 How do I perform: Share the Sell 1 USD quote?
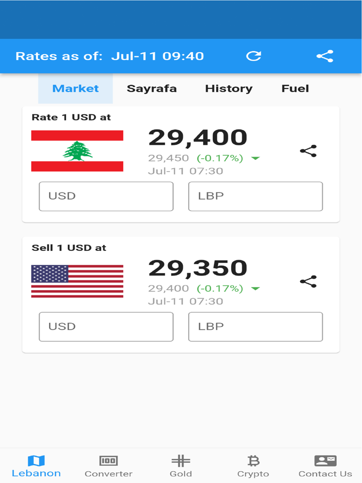(308, 282)
